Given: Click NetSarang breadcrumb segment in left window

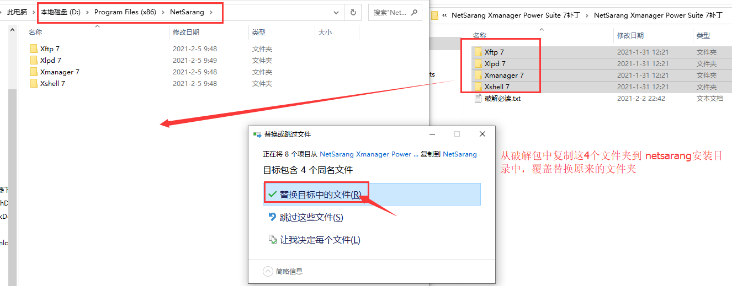Looking at the screenshot, I should 187,12.
